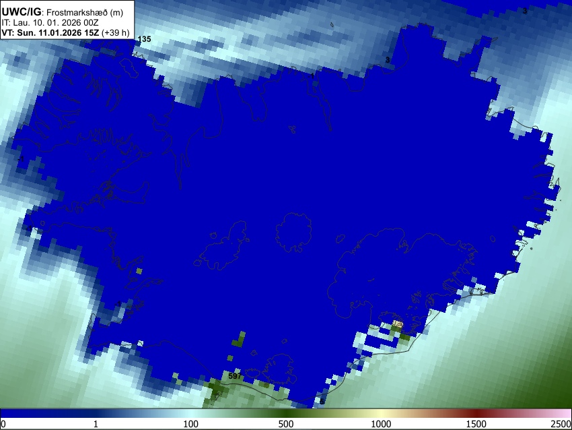Click the "1" label on the color scale
The height and width of the screenshot is (430, 572).
point(96,424)
